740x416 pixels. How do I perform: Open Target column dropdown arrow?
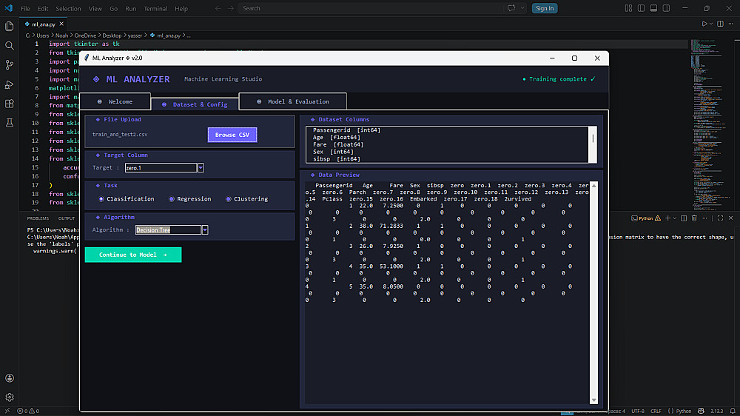coord(201,168)
